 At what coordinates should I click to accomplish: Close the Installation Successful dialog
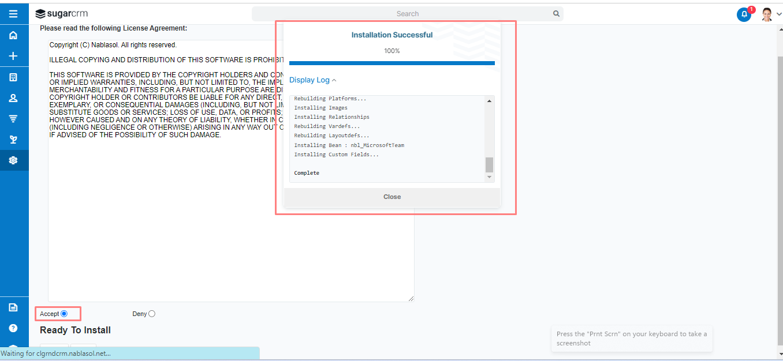392,197
